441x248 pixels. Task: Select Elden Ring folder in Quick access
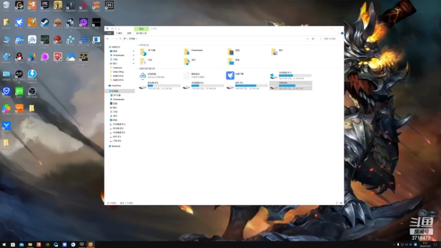tap(118, 72)
